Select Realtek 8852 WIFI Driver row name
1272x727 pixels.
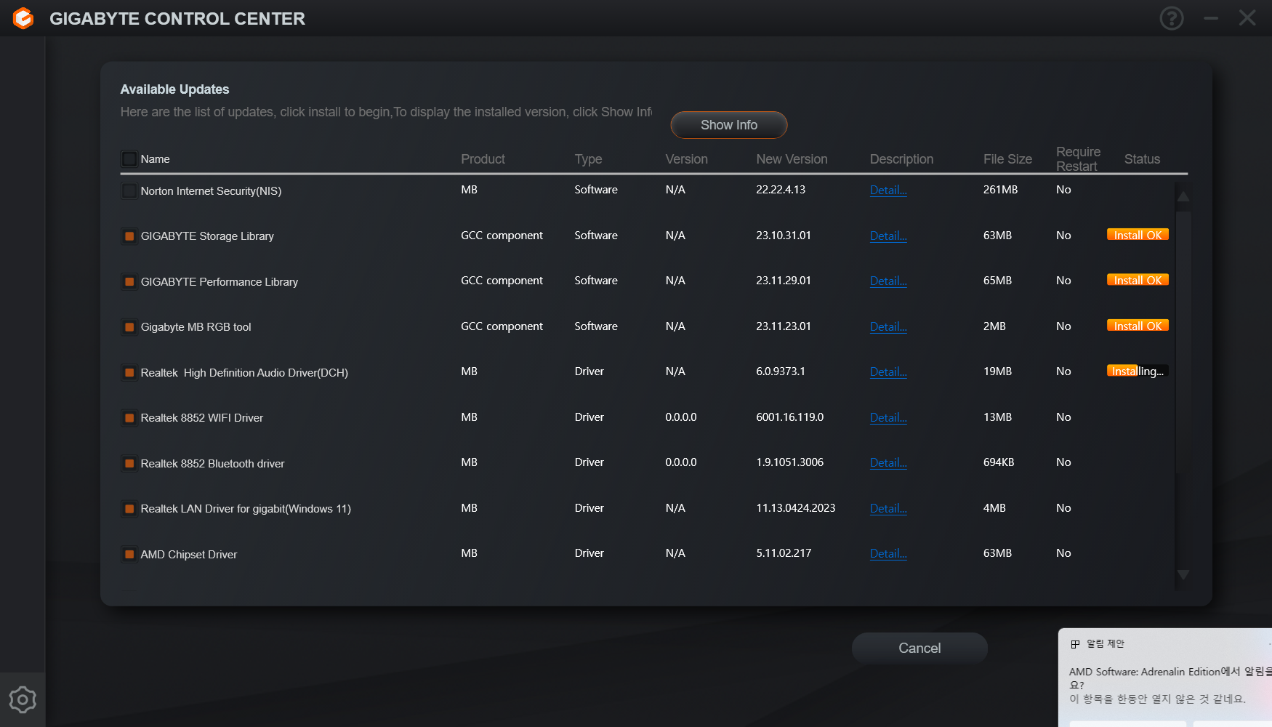click(202, 418)
